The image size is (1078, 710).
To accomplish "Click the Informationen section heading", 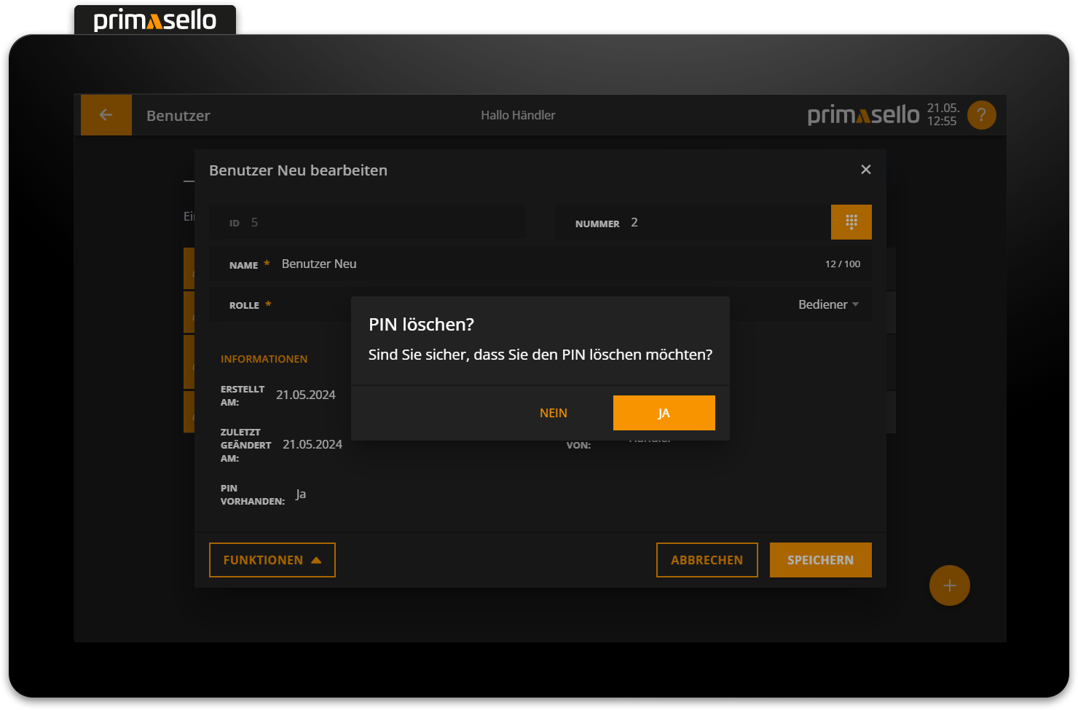I will click(264, 359).
